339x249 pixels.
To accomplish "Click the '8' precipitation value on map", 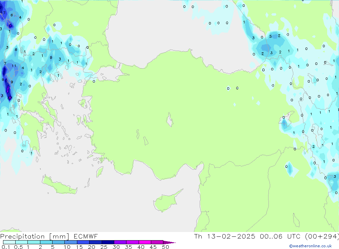I will tap(16, 50).
